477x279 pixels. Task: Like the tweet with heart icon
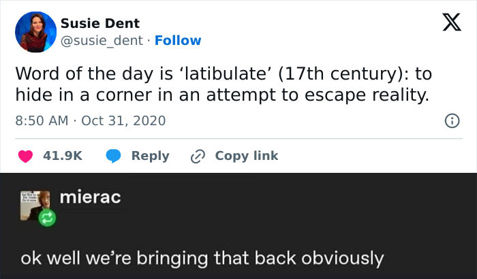pos(25,156)
